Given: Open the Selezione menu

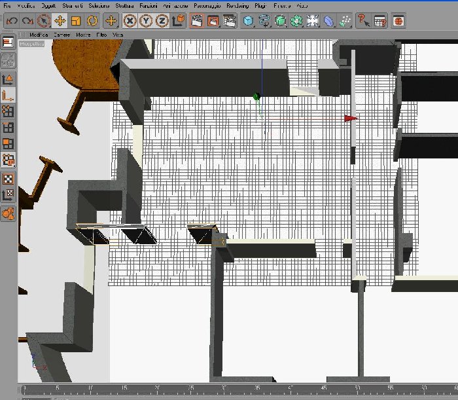Looking at the screenshot, I should pos(99,5).
